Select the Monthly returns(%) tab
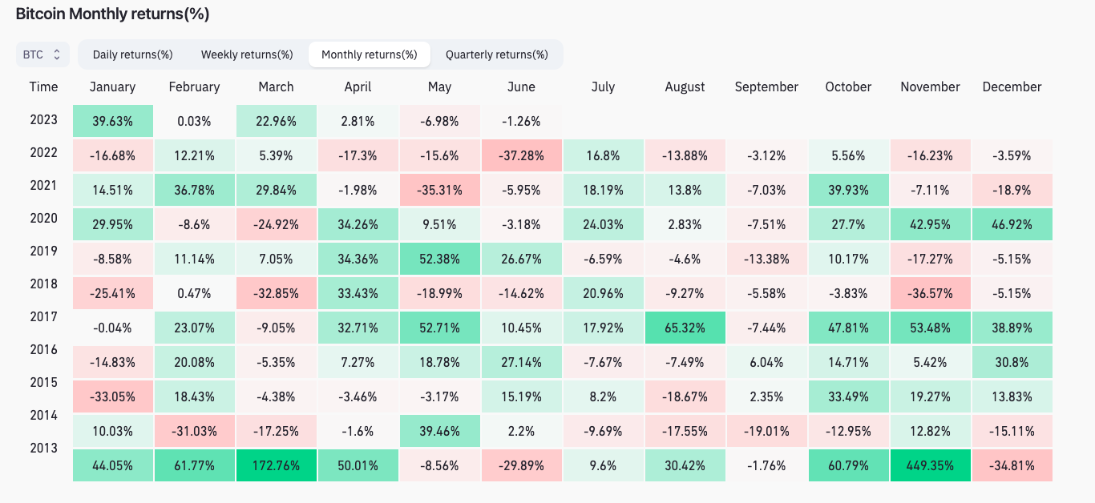The image size is (1095, 503). point(370,54)
